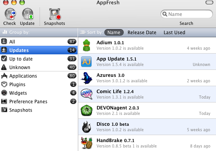The image size is (216, 151).
Task: Click the warning triangle icon beside Unknown
Action: tap(4, 67)
